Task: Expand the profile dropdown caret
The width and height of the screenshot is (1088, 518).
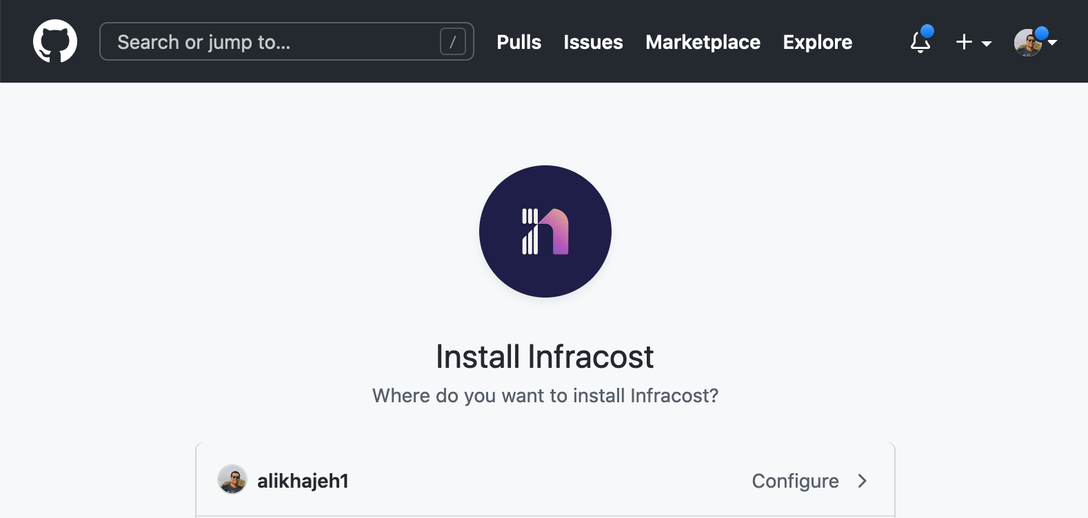Action: click(1052, 43)
